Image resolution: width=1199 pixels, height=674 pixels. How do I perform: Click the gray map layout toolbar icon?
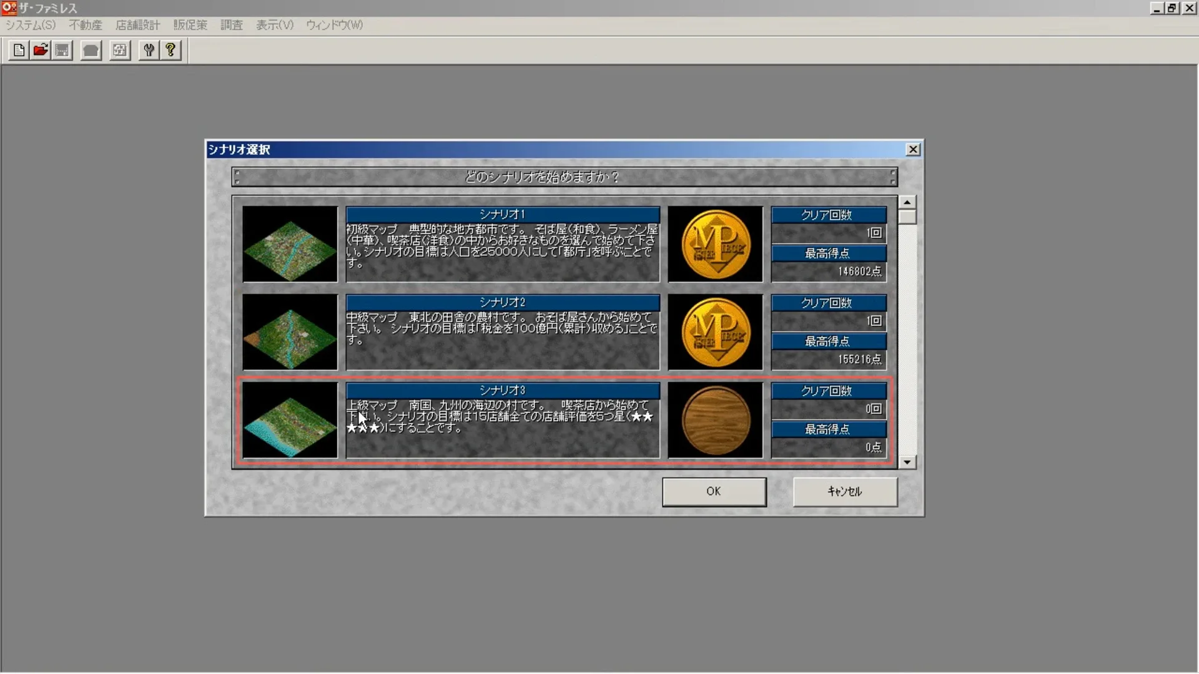point(120,51)
